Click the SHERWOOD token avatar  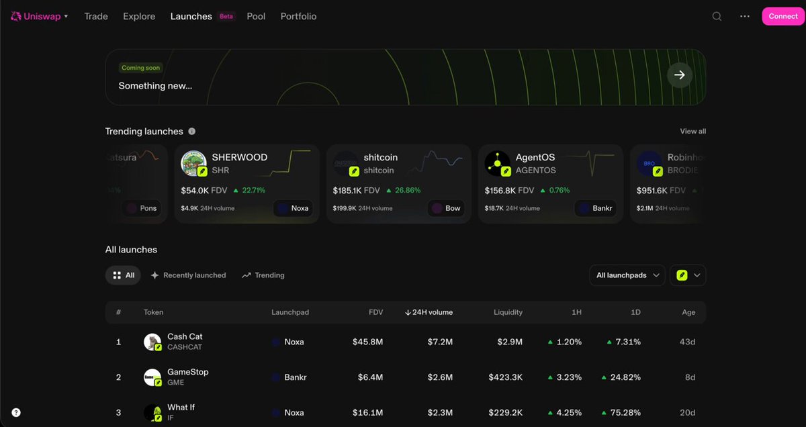coord(193,163)
